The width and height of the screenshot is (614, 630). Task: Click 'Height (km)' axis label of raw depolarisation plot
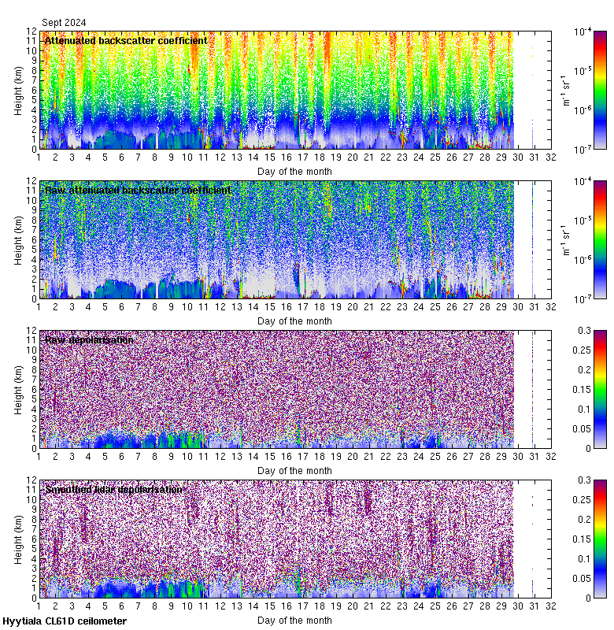[18, 389]
